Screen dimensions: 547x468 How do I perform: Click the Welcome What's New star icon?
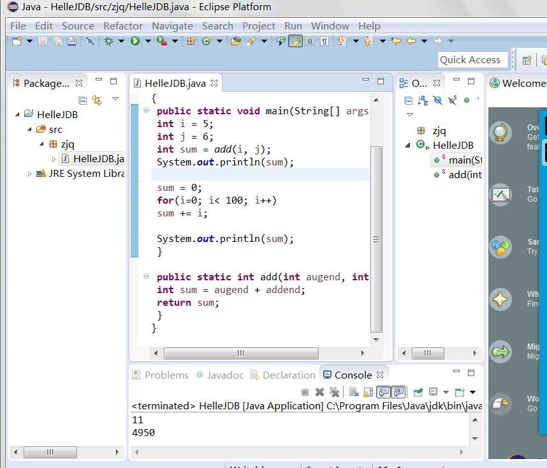pyautogui.click(x=500, y=299)
